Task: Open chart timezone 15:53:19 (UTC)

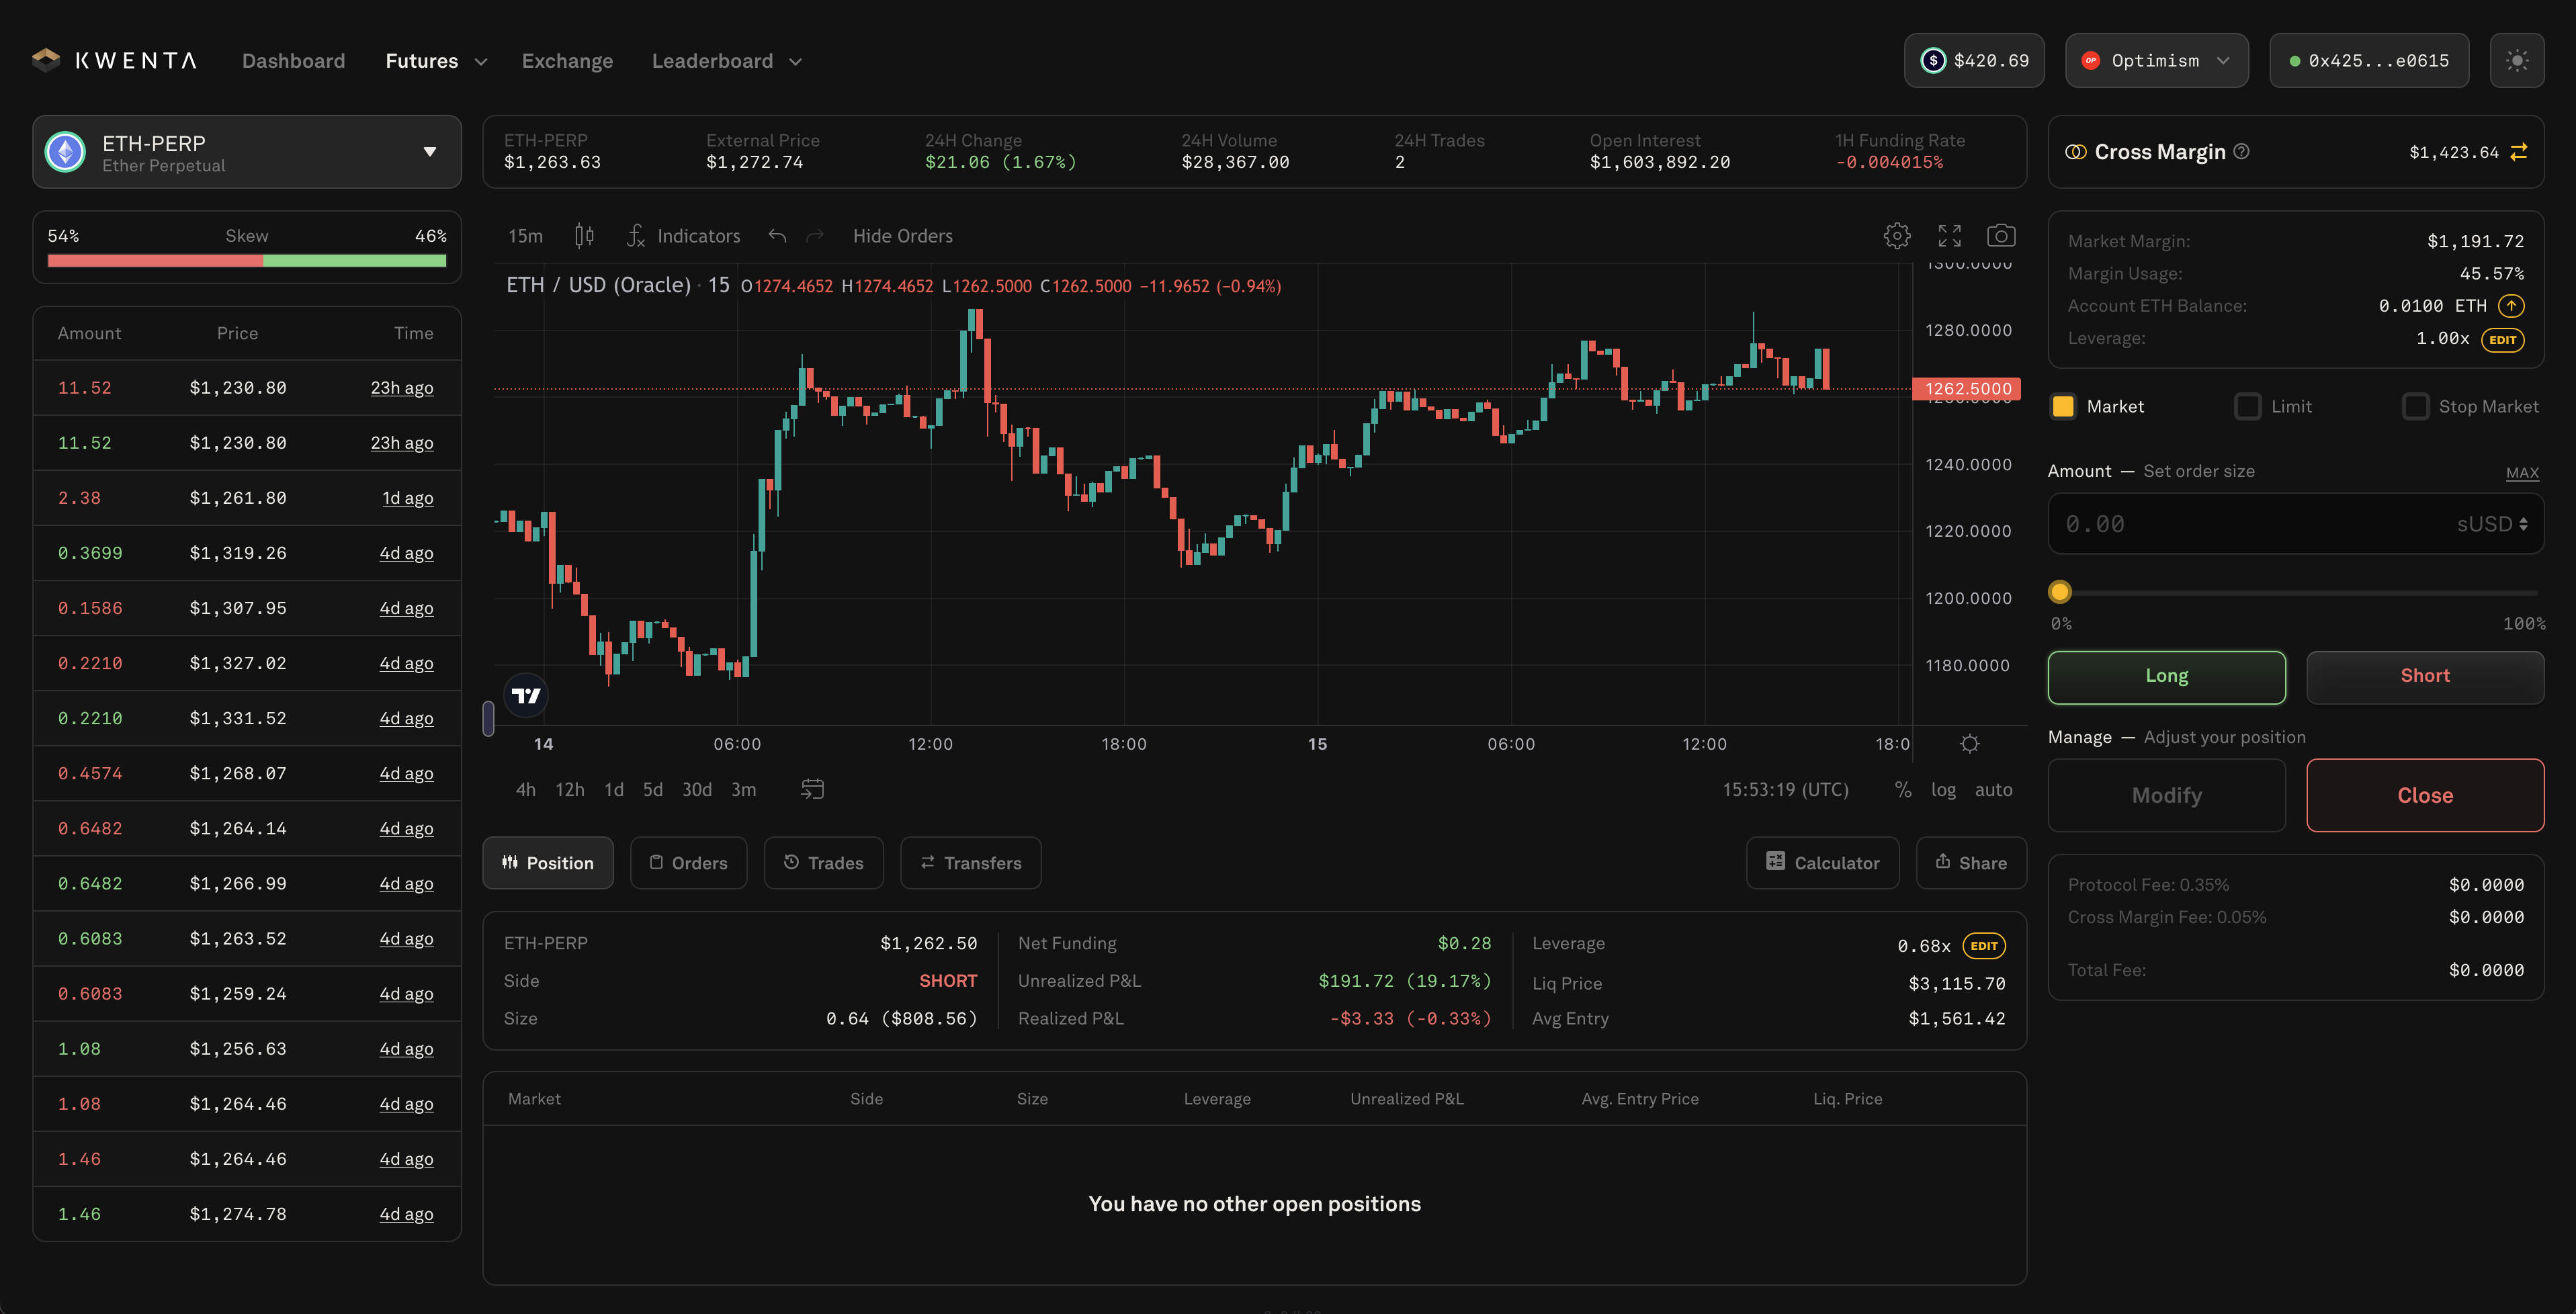Action: (1785, 789)
